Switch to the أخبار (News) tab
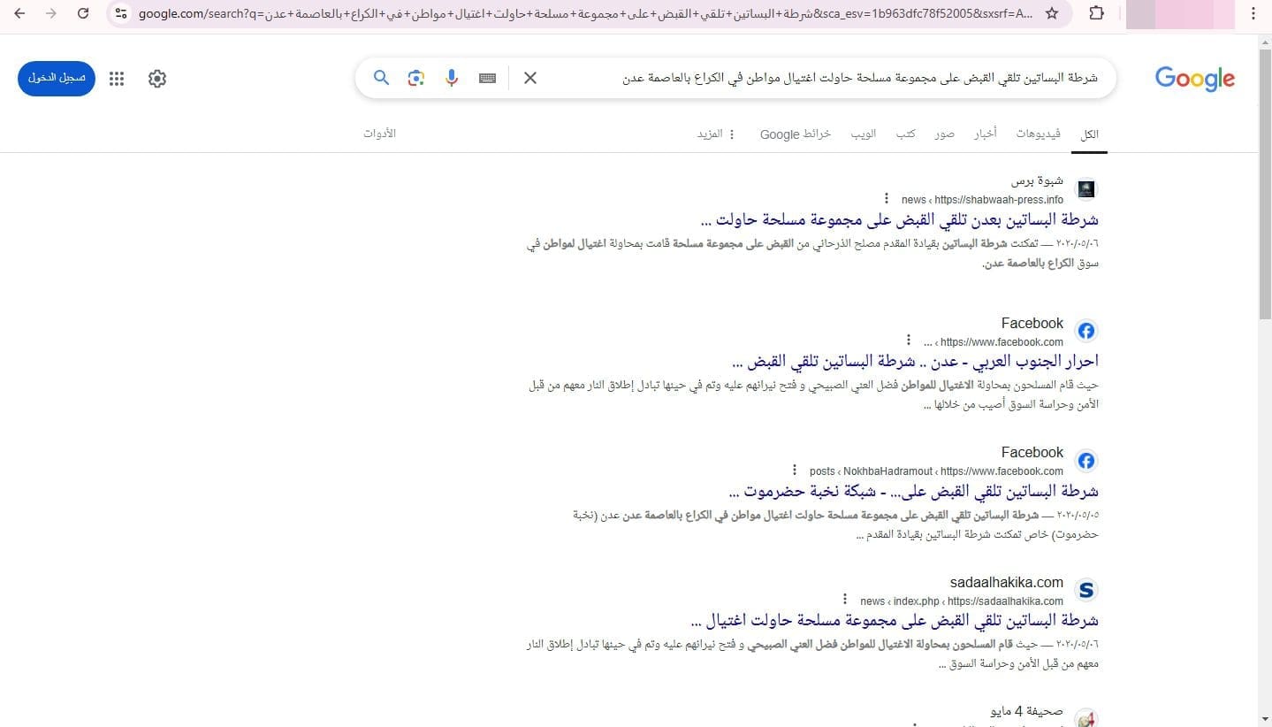 coord(985,134)
